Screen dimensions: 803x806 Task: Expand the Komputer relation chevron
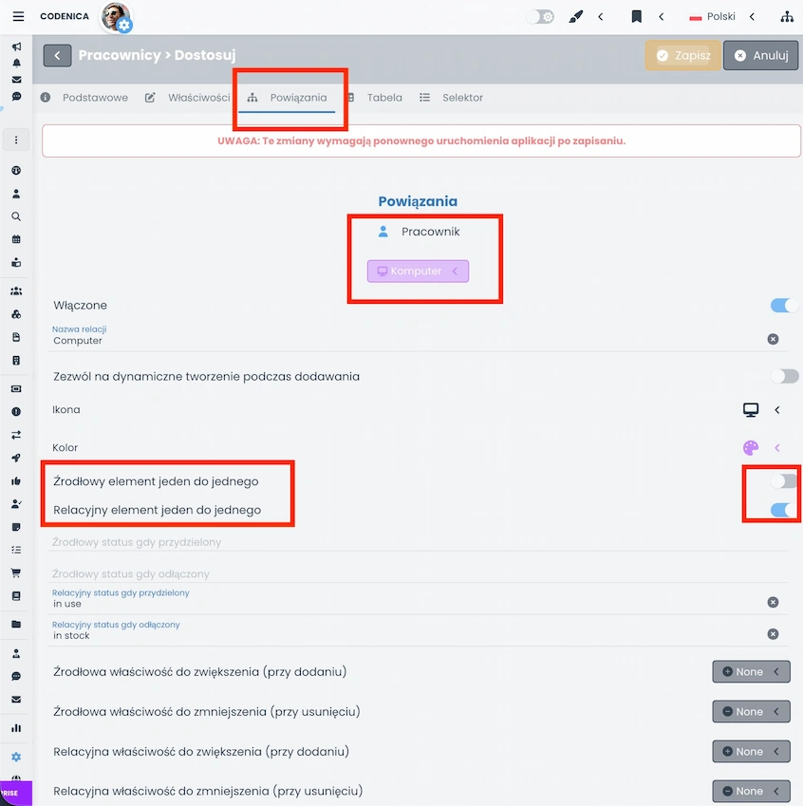point(455,272)
